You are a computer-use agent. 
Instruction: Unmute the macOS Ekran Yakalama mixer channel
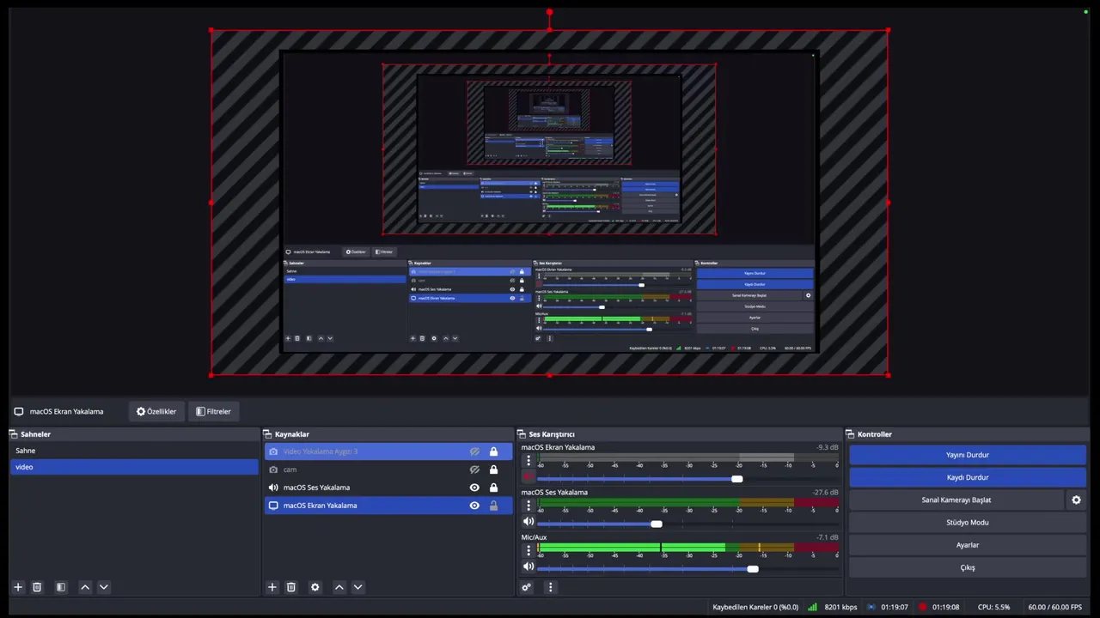(x=529, y=476)
